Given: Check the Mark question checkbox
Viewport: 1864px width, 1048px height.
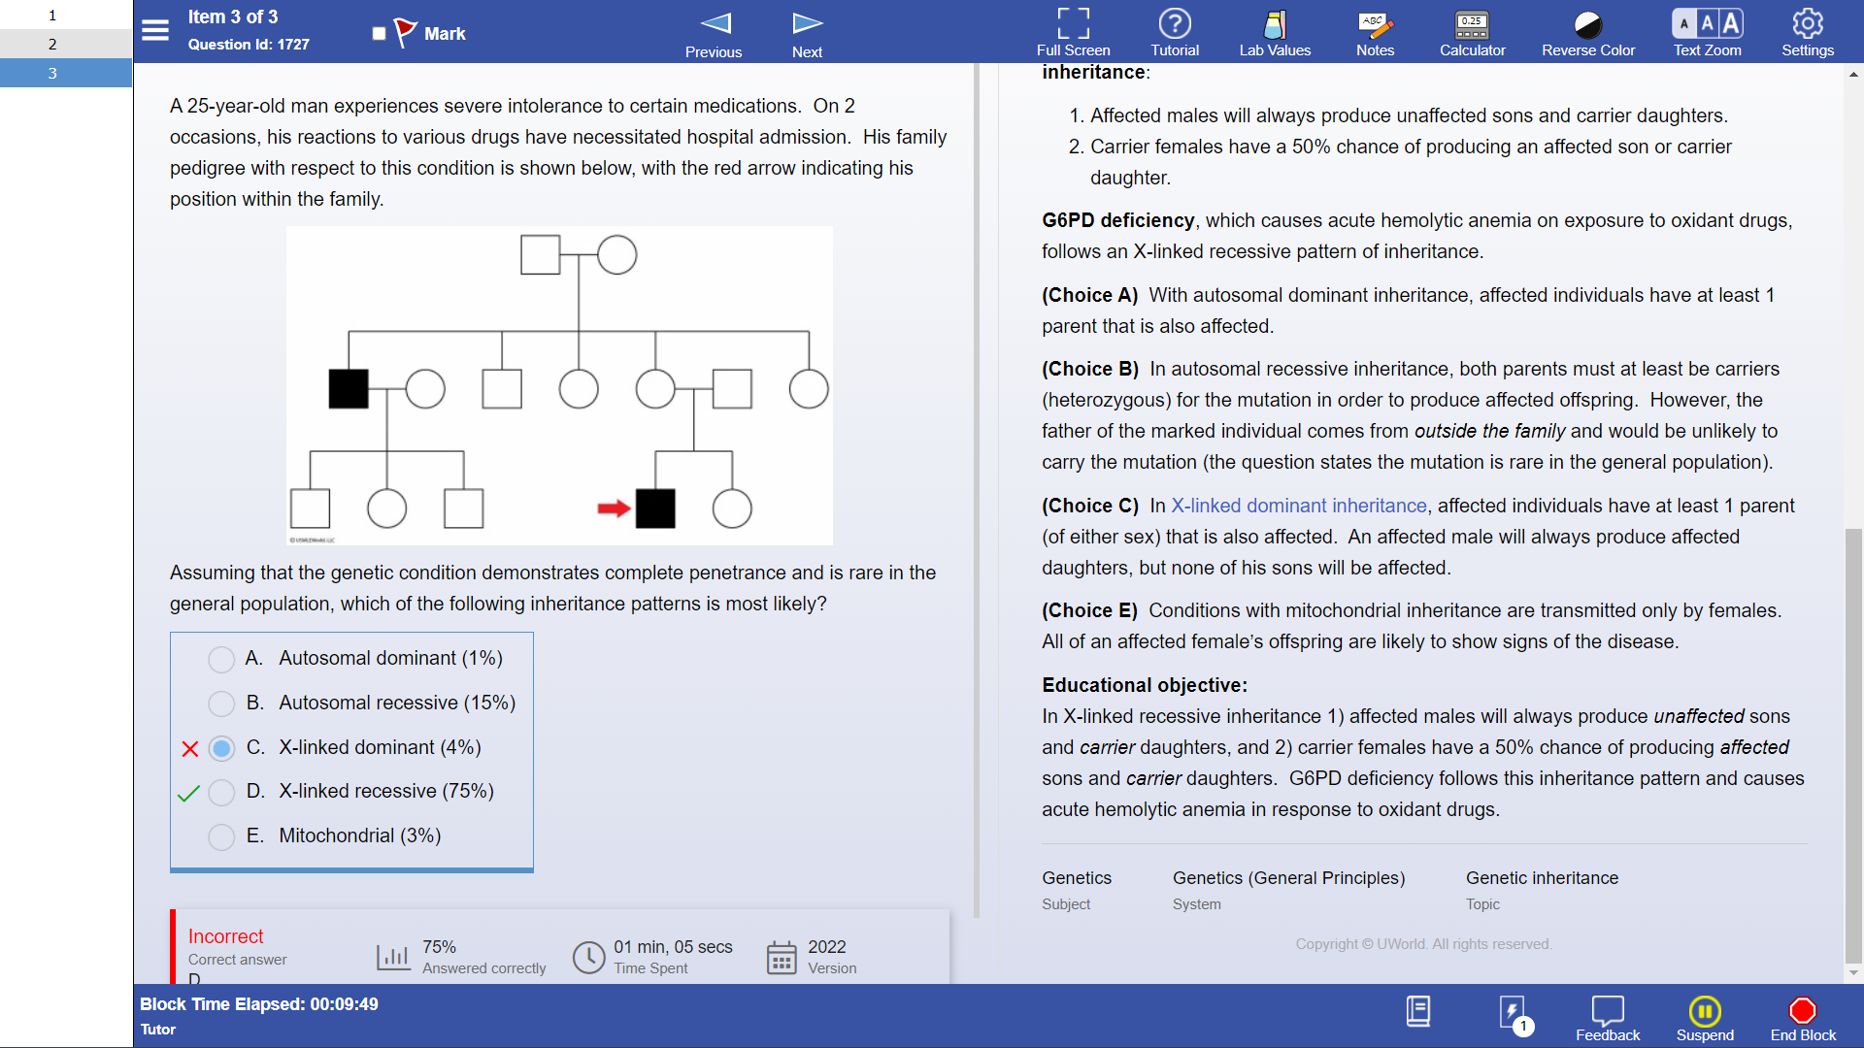Looking at the screenshot, I should click(380, 34).
